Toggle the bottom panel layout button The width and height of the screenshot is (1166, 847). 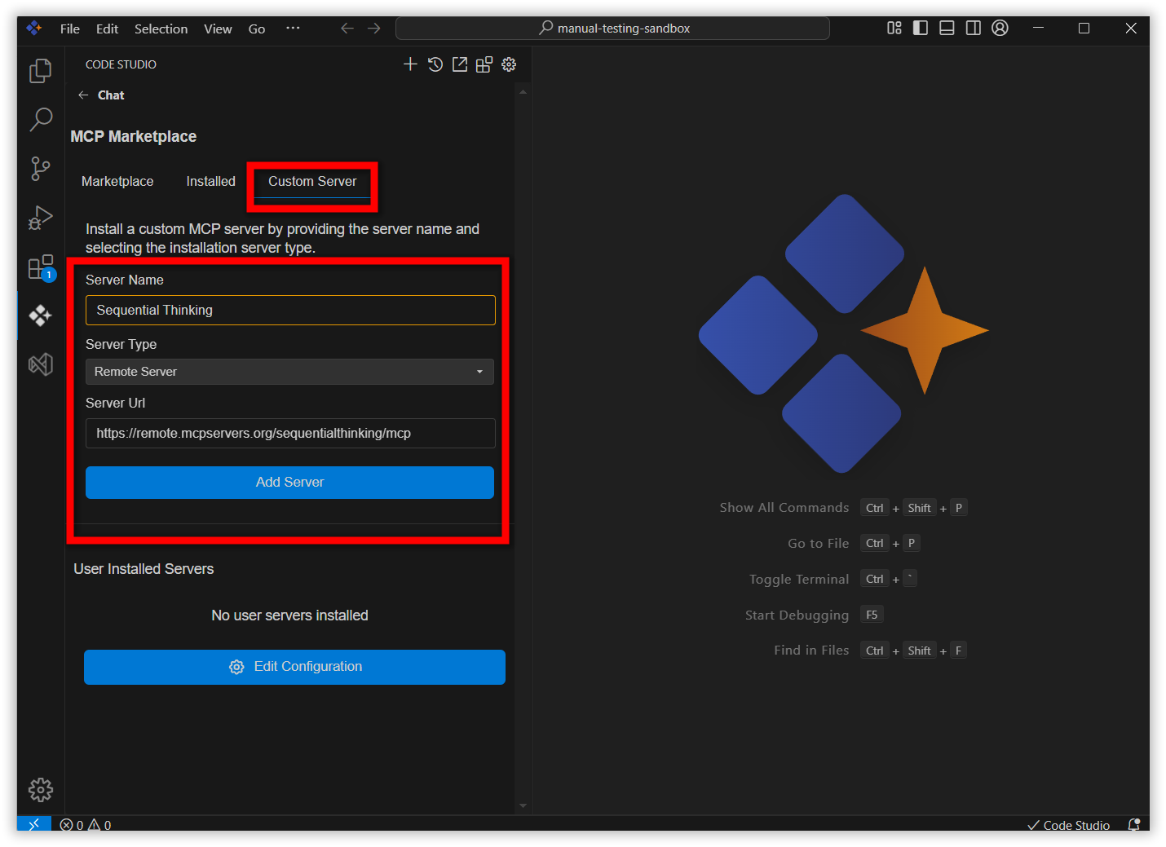[x=947, y=29]
